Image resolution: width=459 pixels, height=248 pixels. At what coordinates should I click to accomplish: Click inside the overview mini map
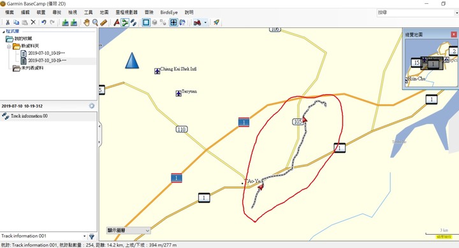(431, 63)
